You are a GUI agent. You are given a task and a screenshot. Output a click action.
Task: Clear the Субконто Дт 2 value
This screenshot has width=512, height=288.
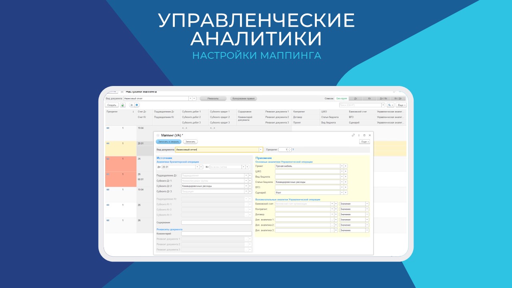pos(250,186)
